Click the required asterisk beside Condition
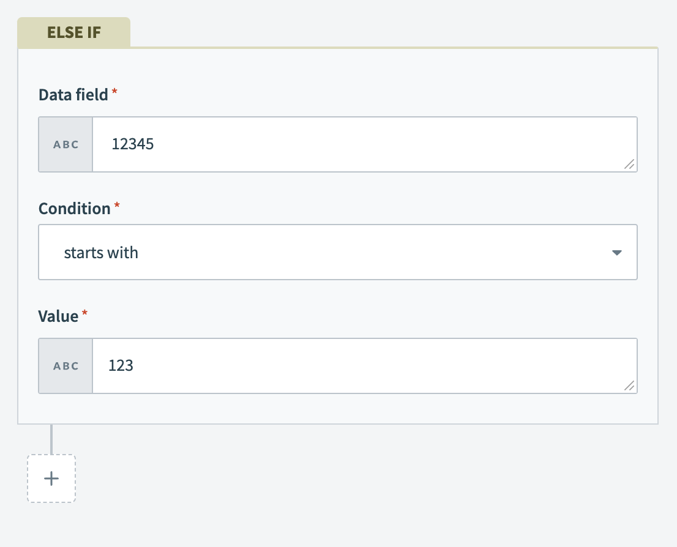Viewport: 677px width, 547px height. (116, 204)
